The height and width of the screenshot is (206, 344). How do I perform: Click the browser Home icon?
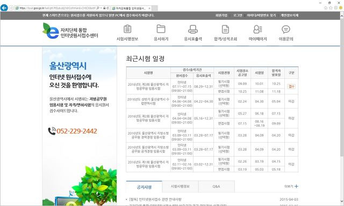point(326,8)
